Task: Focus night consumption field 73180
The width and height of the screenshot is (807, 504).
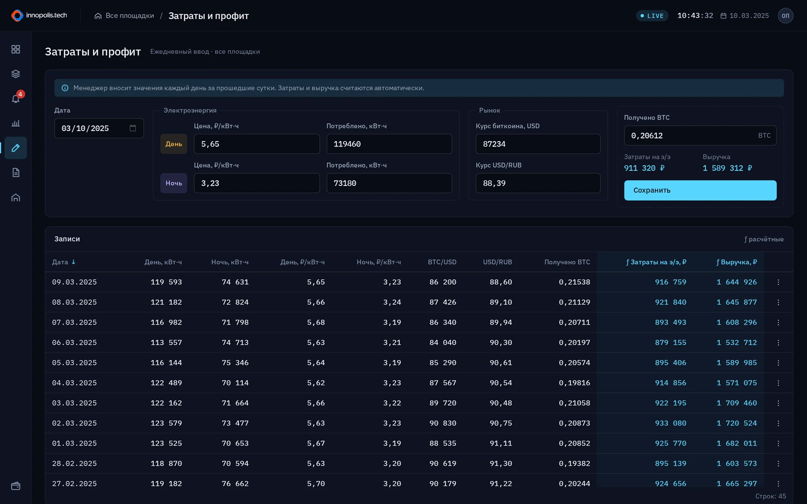Action: click(389, 183)
